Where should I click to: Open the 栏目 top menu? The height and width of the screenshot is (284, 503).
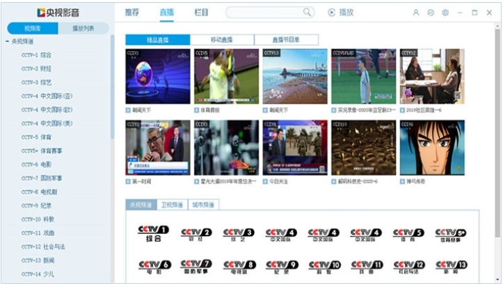tap(202, 12)
